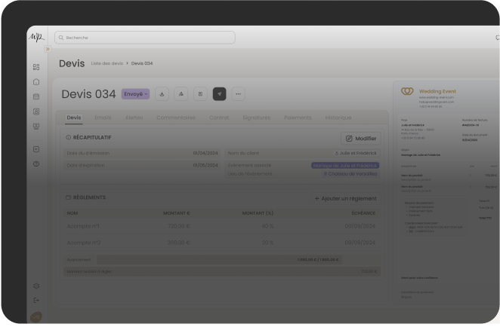Image resolution: width=500 pixels, height=327 pixels.
Task: Expand the sidebar with the double-chevron button
Action: 48,49
